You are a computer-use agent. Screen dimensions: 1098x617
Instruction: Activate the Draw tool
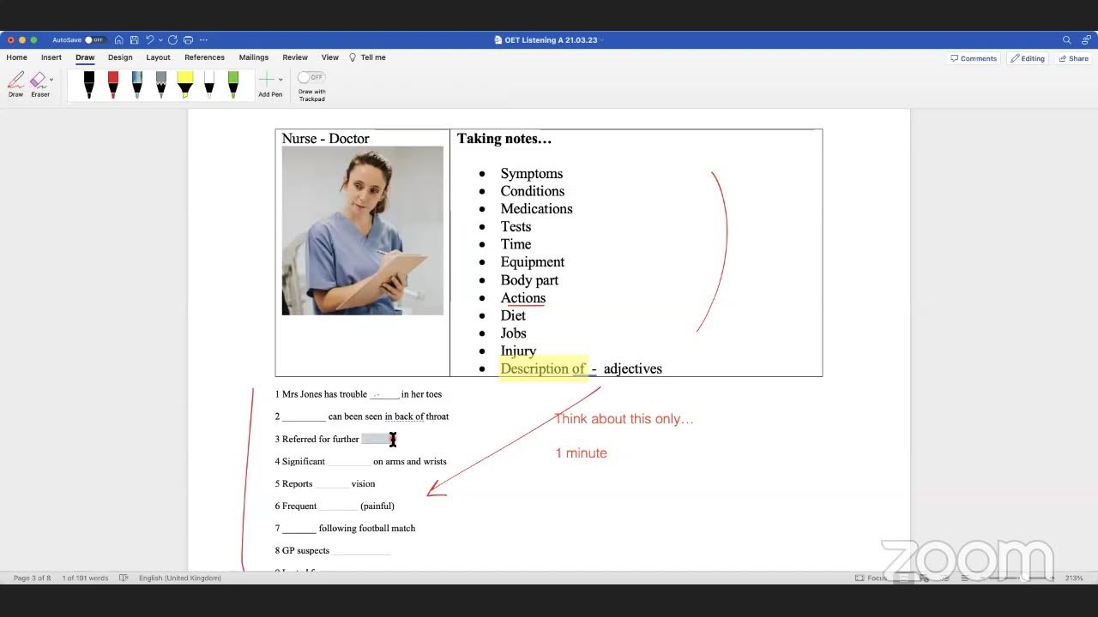[16, 84]
